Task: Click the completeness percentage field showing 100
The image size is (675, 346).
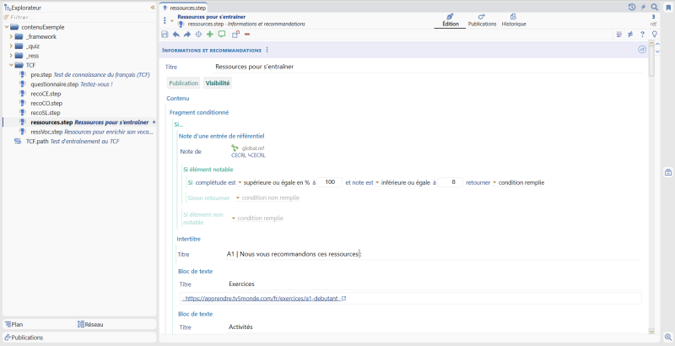Action: [330, 182]
